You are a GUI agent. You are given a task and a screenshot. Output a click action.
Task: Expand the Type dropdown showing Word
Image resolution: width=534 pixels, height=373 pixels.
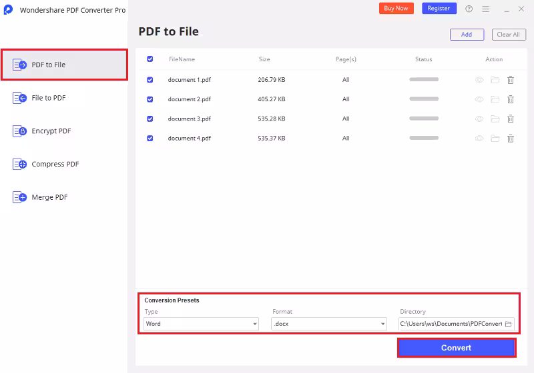coord(201,324)
